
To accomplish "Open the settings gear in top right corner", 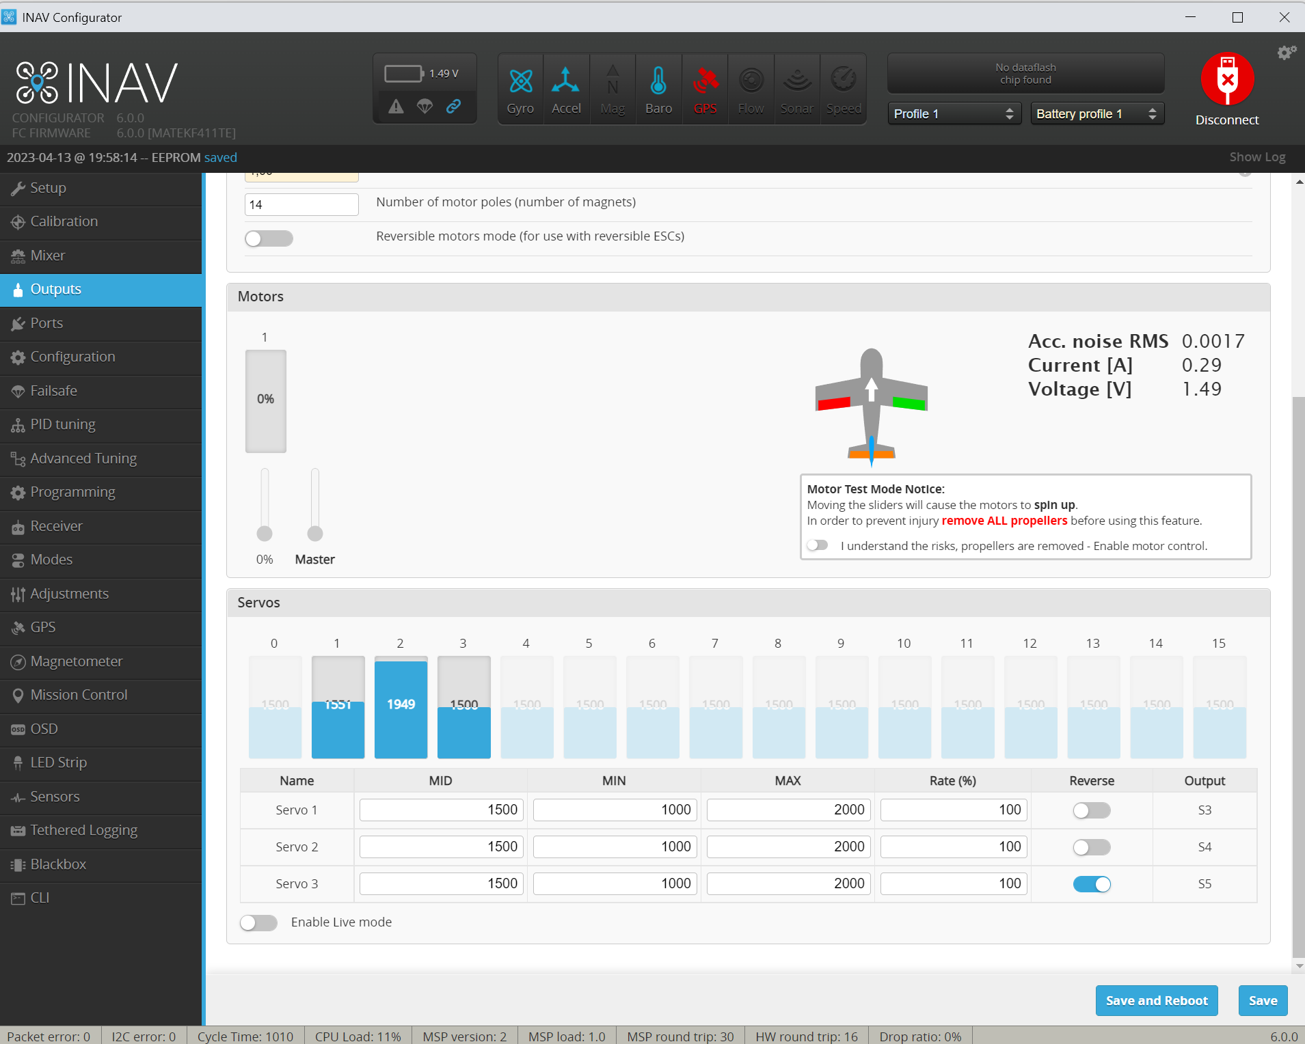I will tap(1286, 52).
